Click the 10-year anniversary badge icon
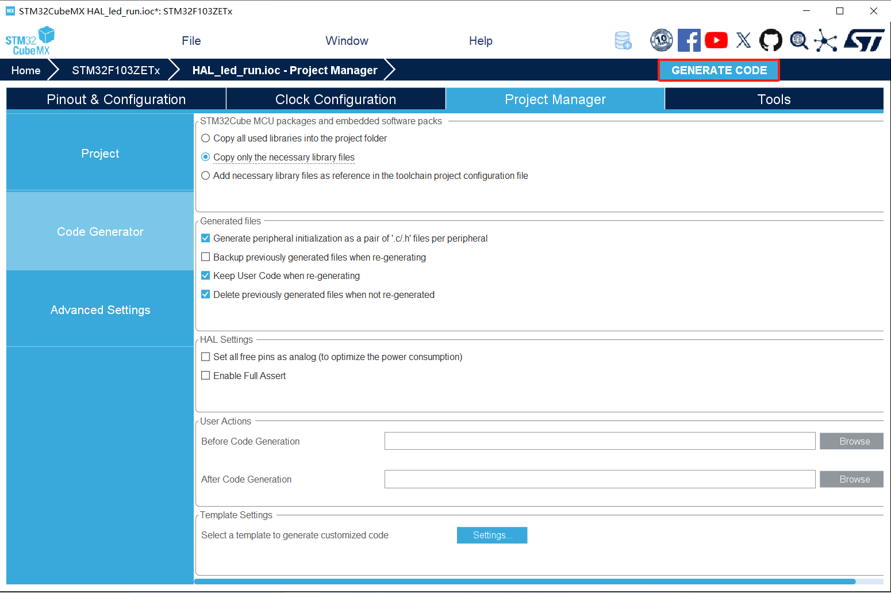 [661, 40]
